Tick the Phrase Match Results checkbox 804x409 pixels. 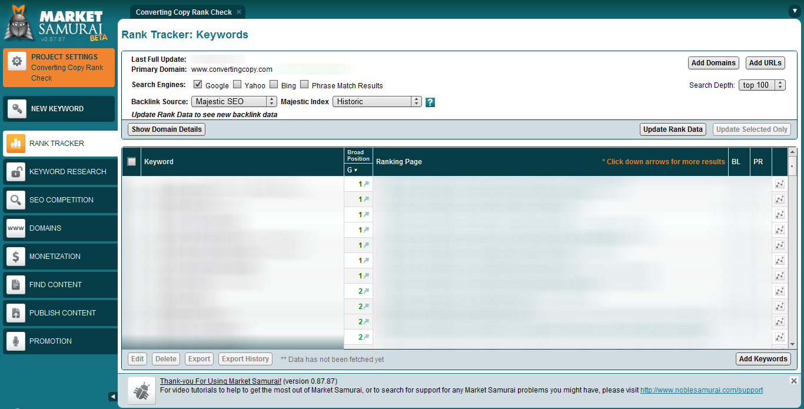coord(304,84)
